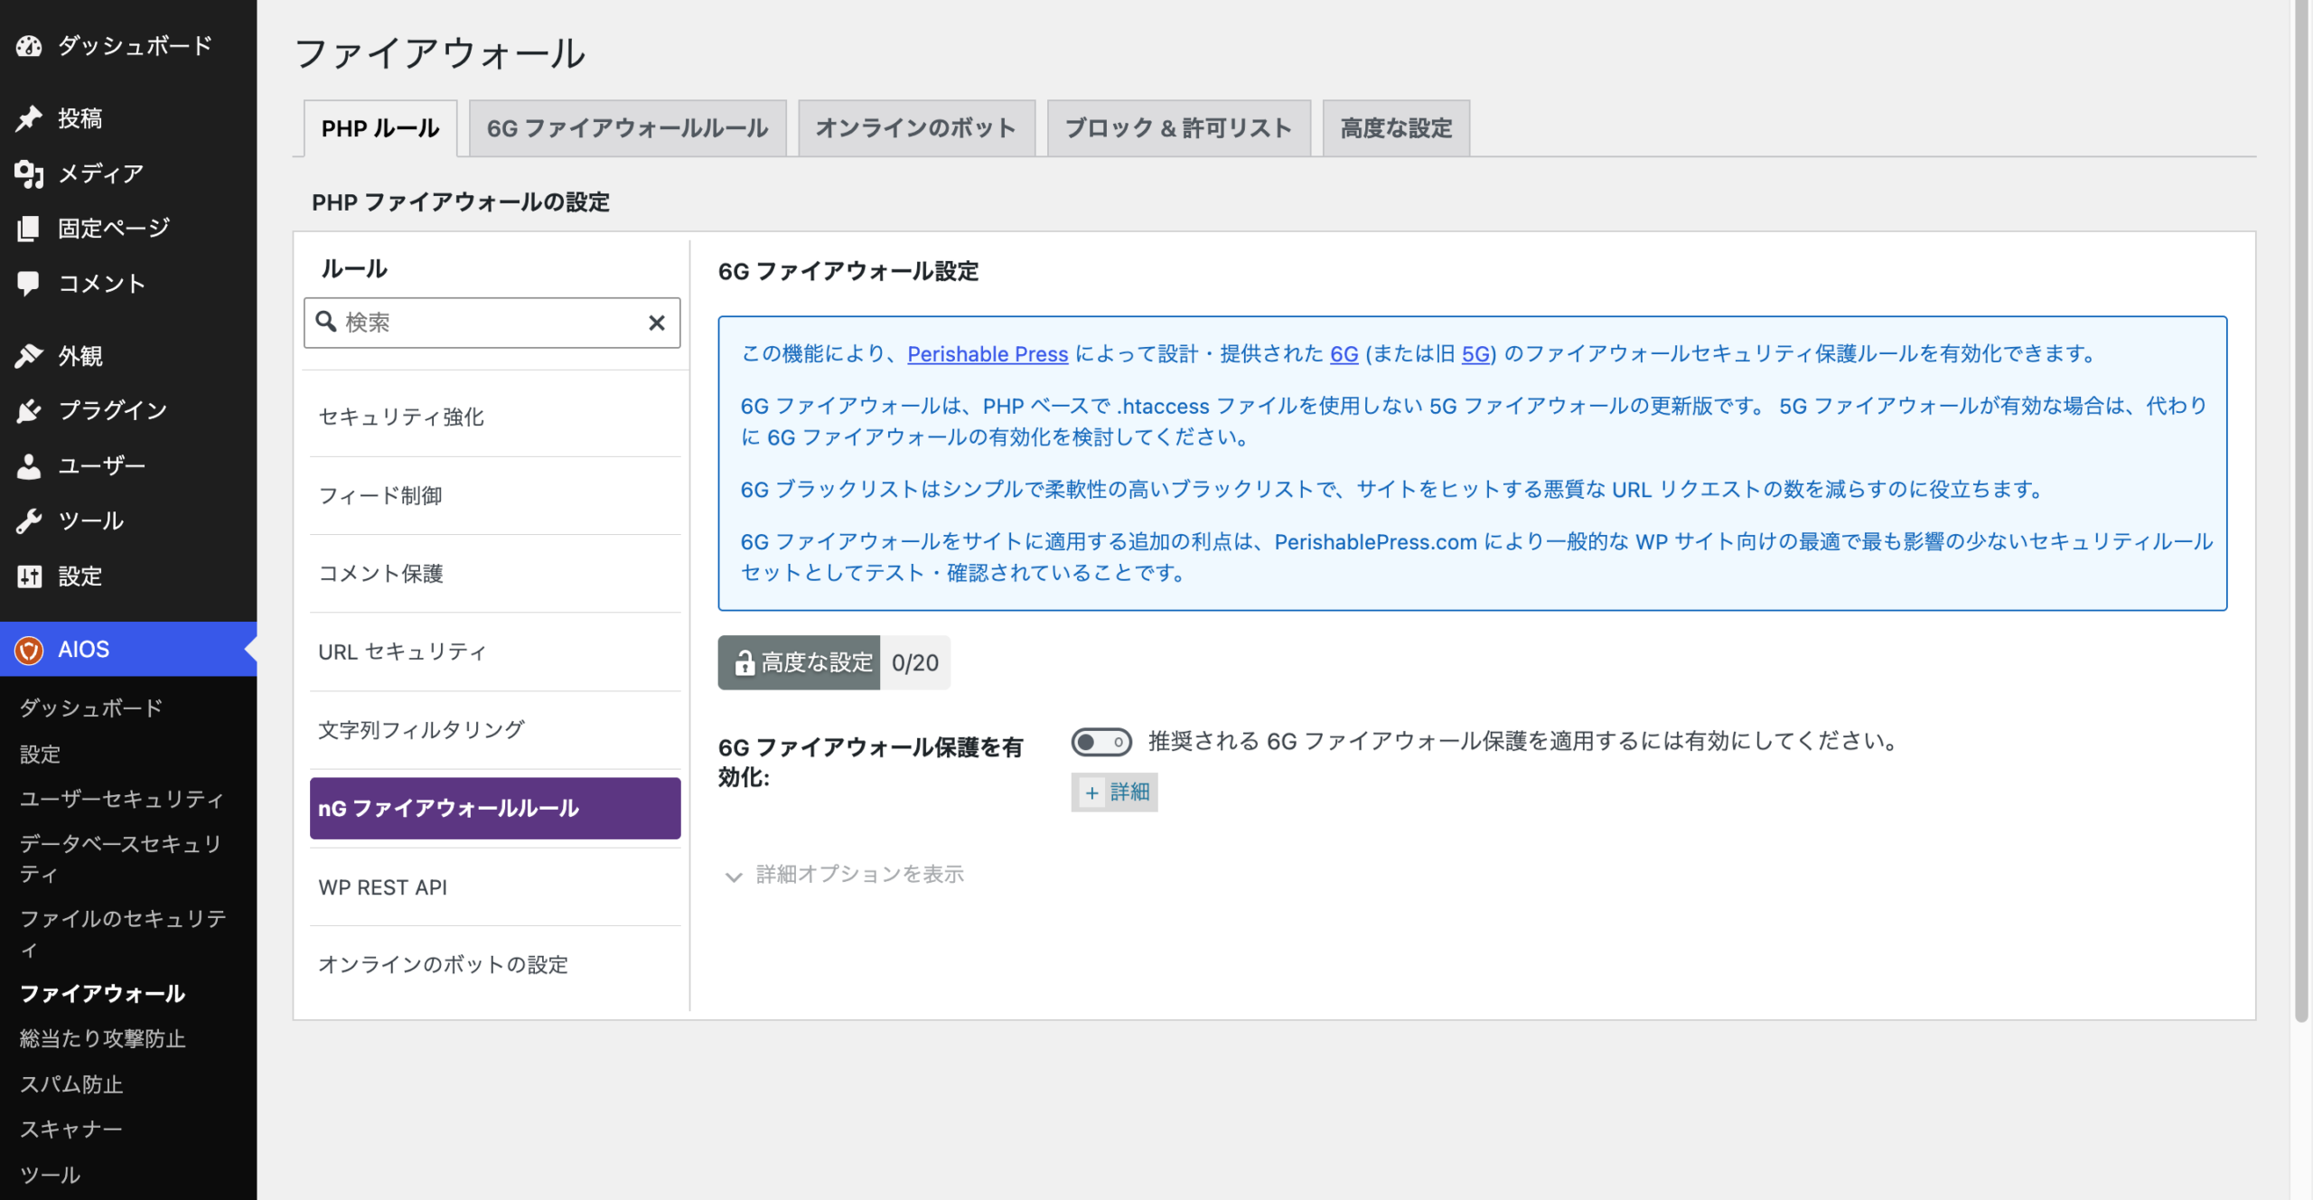Open データベースセキュリティ in AIOS submenu
2313x1200 pixels.
(121, 858)
